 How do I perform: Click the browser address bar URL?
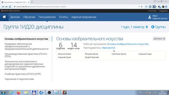click(x=41, y=7)
